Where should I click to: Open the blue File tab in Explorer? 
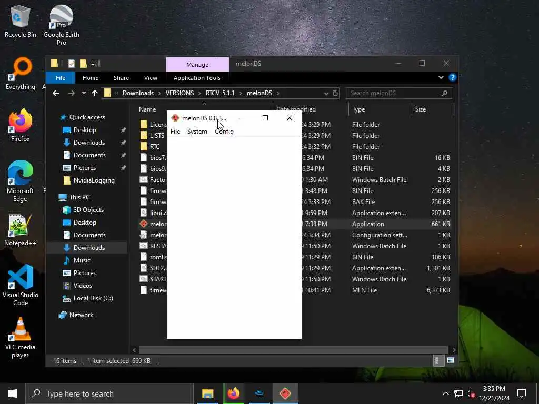pyautogui.click(x=61, y=78)
